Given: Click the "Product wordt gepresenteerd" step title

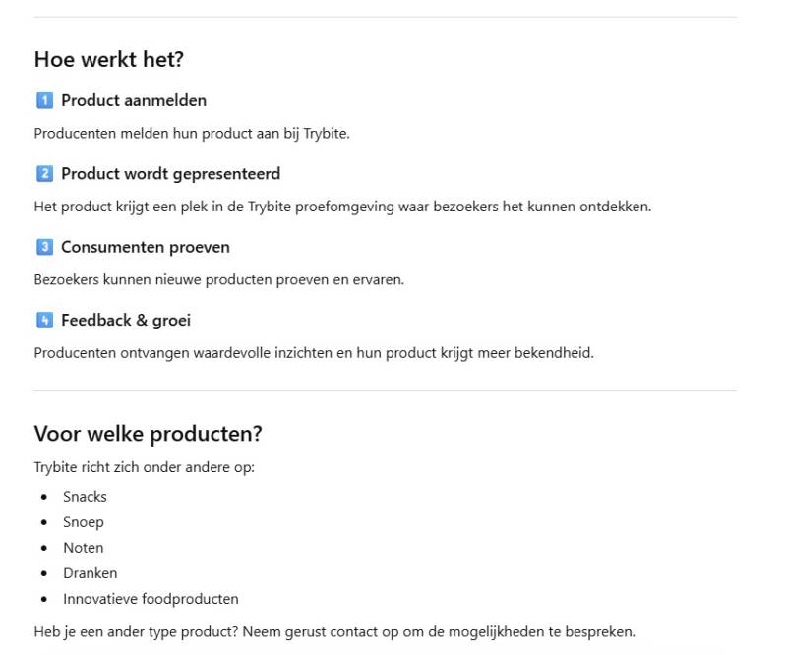Looking at the screenshot, I should pos(170,174).
